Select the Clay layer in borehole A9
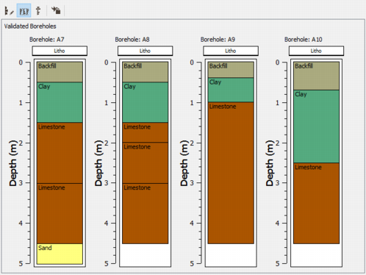The image size is (366, 275). coord(231,90)
